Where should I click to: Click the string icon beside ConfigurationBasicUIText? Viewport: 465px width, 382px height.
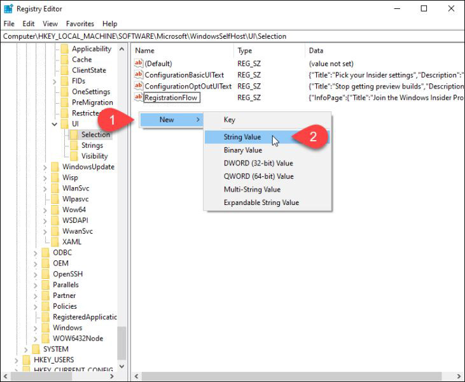point(139,75)
